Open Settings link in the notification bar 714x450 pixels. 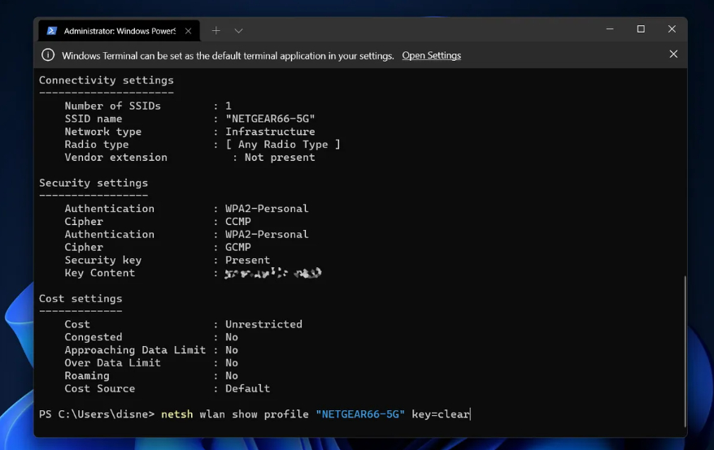coord(431,55)
